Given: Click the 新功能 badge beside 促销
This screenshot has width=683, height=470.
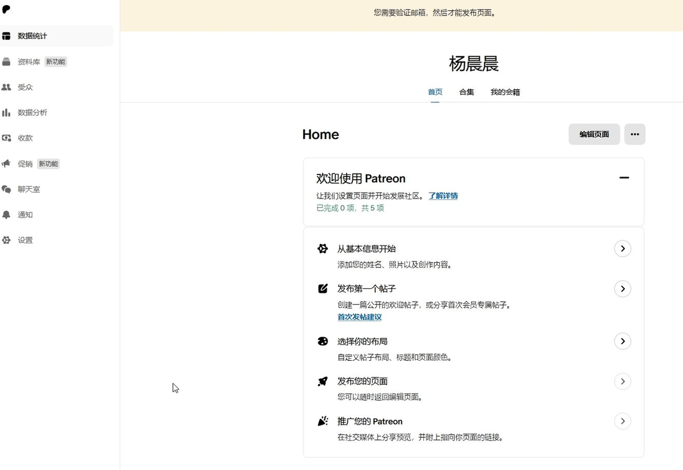Looking at the screenshot, I should pos(48,164).
